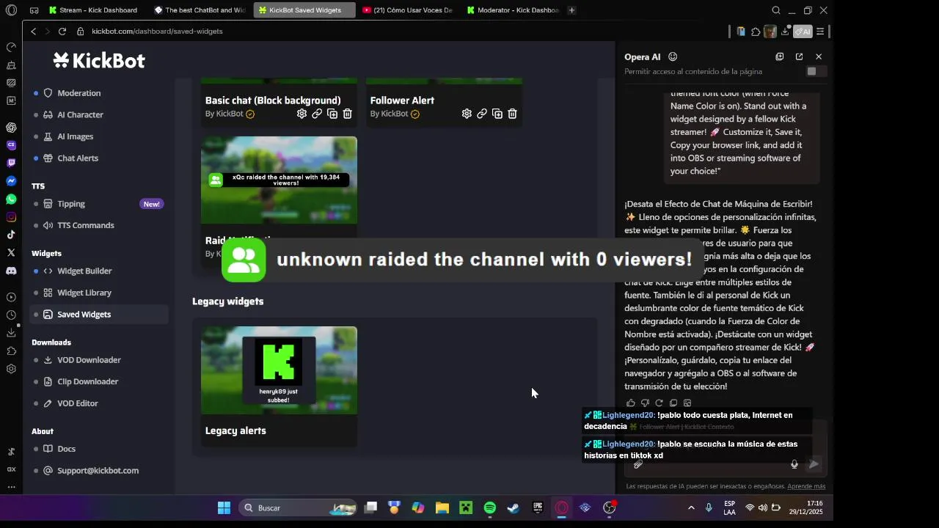Regenerate the AI response
This screenshot has width=939, height=528.
point(659,403)
